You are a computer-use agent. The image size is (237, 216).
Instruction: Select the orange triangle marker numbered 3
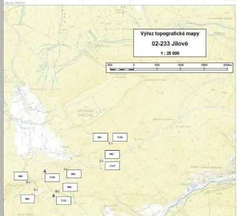[x=66, y=169]
